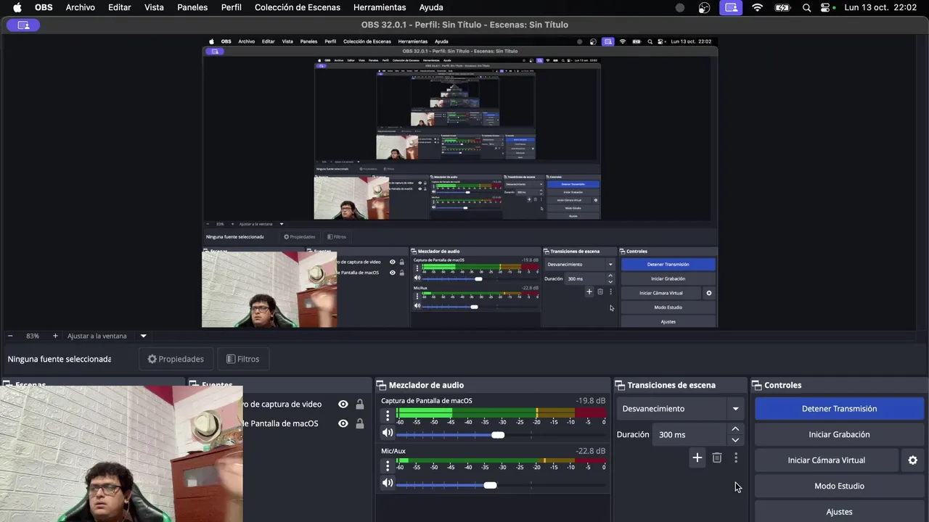Open source Filtros
The height and width of the screenshot is (522, 929).
point(242,359)
